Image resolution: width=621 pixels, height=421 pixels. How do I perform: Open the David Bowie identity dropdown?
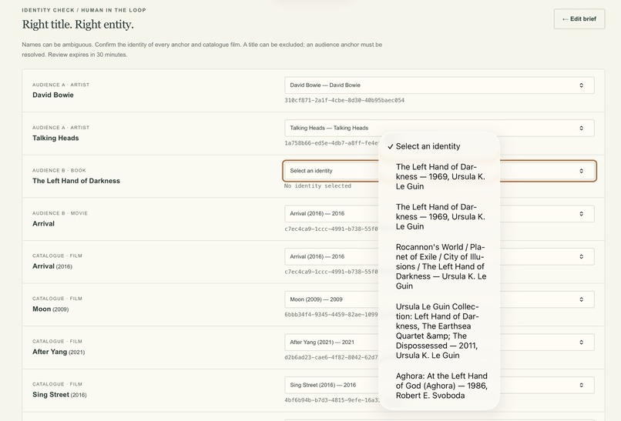pos(439,85)
